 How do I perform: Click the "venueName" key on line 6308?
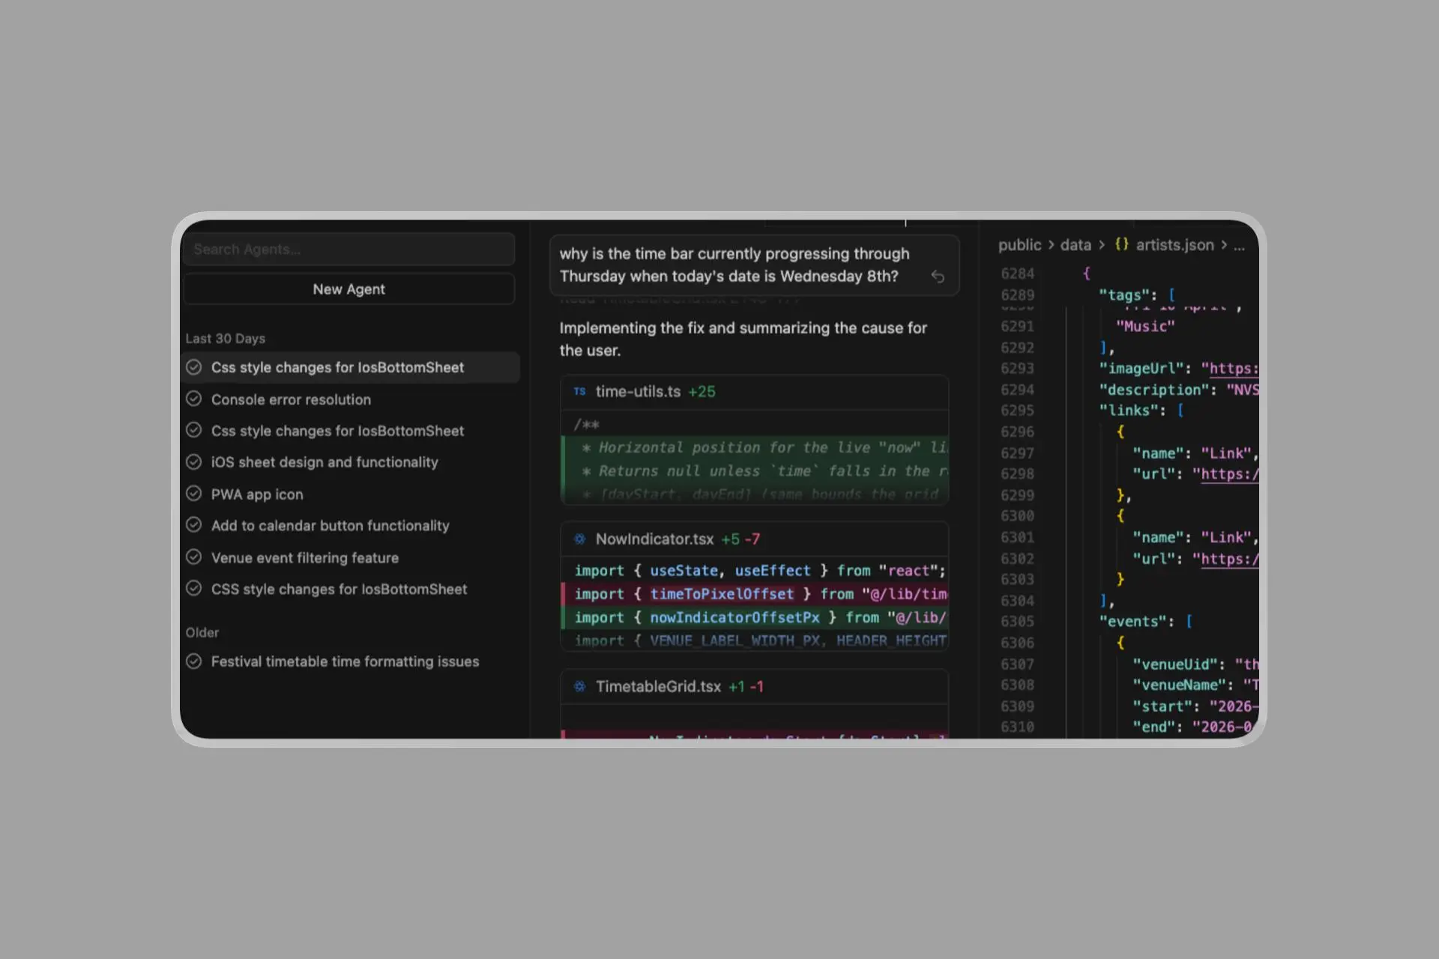click(1180, 685)
